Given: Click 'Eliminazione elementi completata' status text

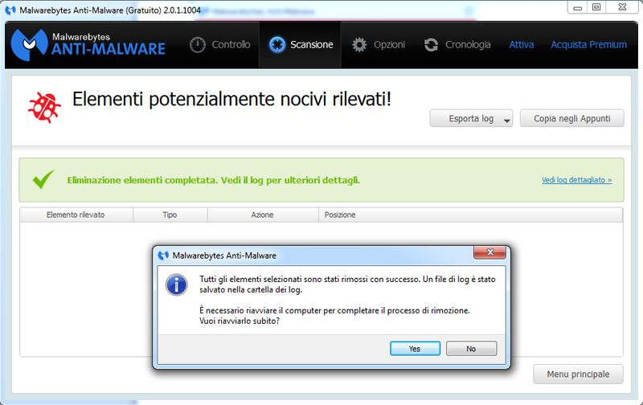Looking at the screenshot, I should tap(213, 180).
